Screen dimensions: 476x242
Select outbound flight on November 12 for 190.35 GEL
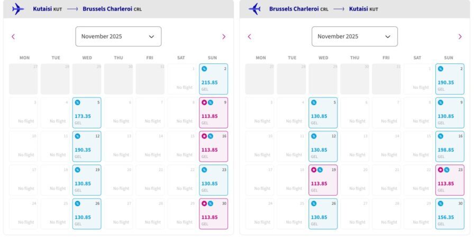87,146
